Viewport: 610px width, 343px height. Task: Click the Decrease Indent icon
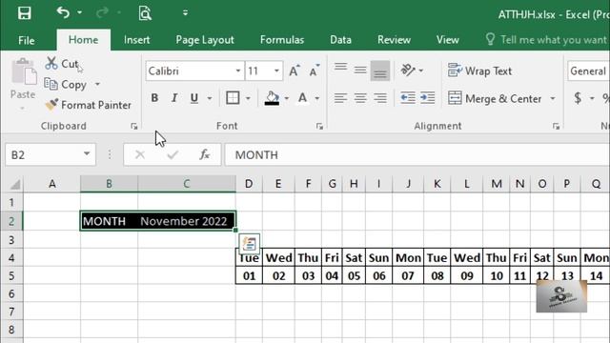pos(408,97)
